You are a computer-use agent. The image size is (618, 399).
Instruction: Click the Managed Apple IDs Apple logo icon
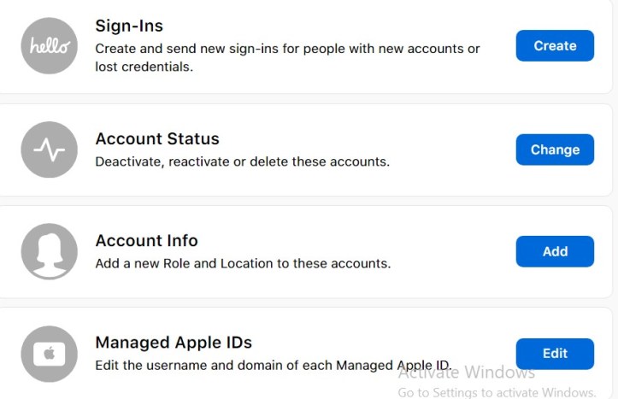pyautogui.click(x=49, y=354)
